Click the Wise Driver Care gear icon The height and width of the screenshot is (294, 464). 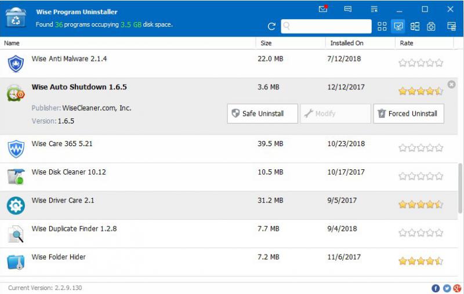pyautogui.click(x=16, y=205)
